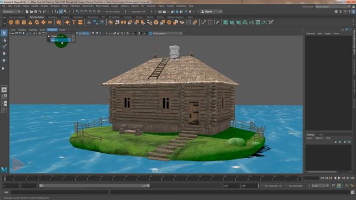Click the Layer Editor horizontal scrollbar
Viewport: 356px width, 200px height.
click(328, 172)
